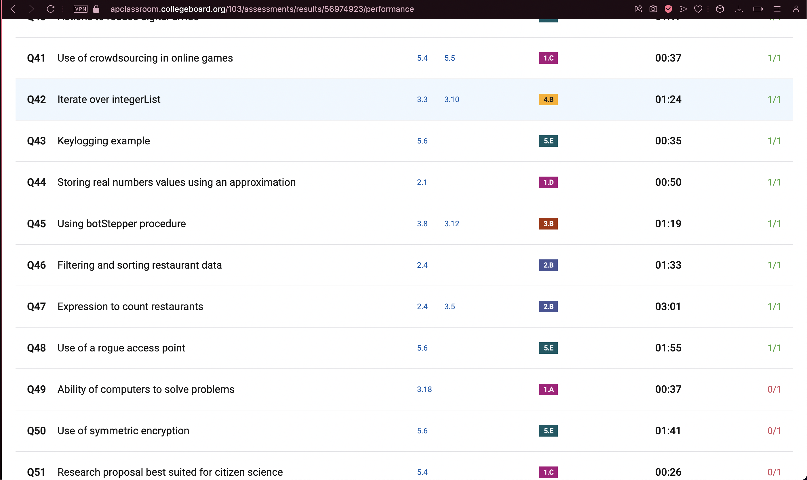807x480 pixels.
Task: Open downloads with the download arrow icon
Action: tap(739, 9)
